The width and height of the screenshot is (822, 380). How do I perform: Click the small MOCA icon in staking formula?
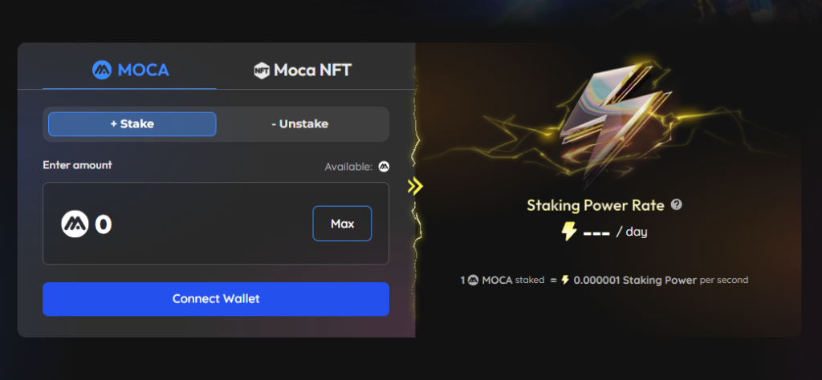click(x=473, y=281)
